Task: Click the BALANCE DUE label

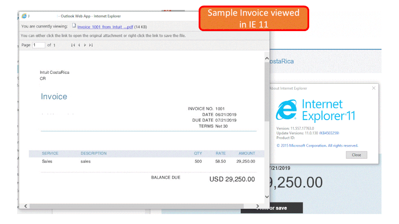Action: (166, 177)
